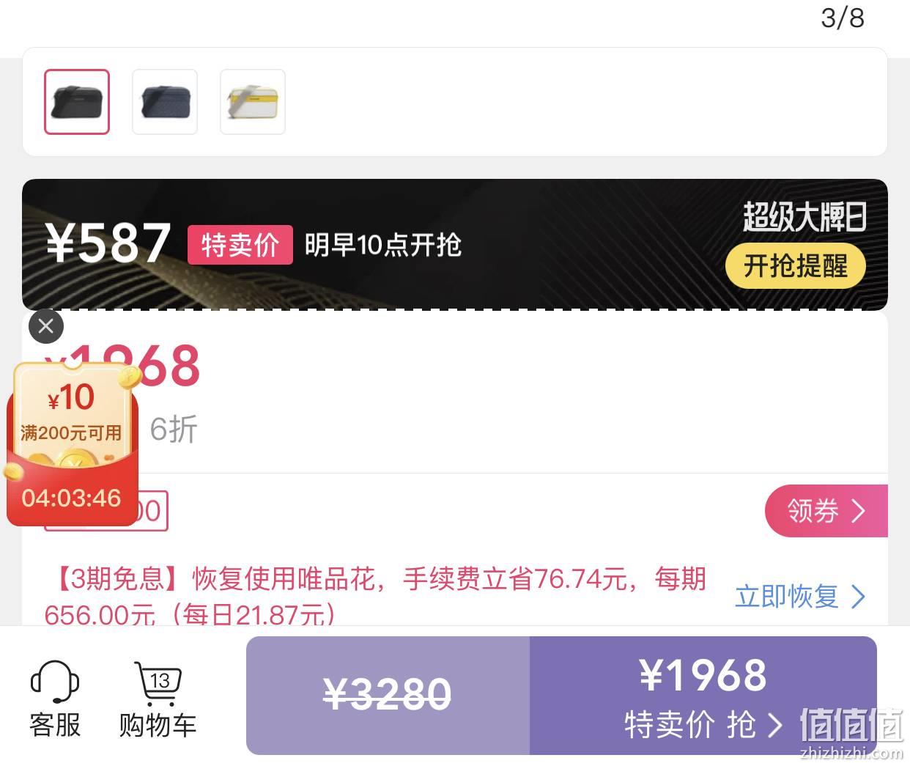The height and width of the screenshot is (766, 910).
Task: Tap the ¥1968 特卖价 抢 button
Action: click(703, 696)
